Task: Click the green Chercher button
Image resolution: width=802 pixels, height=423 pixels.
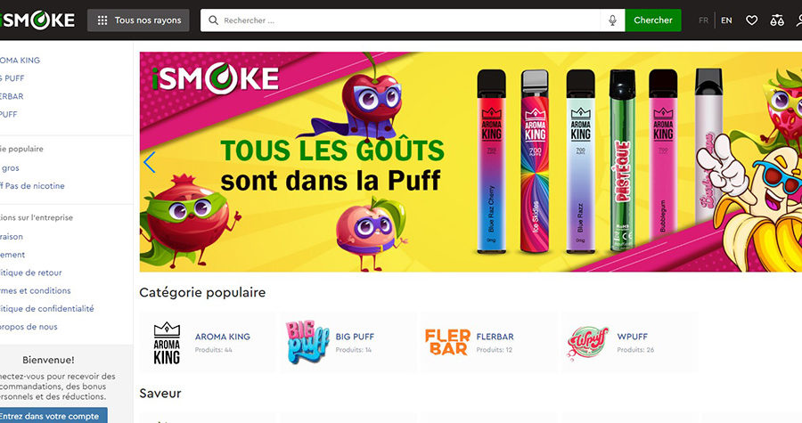Action: coord(653,20)
